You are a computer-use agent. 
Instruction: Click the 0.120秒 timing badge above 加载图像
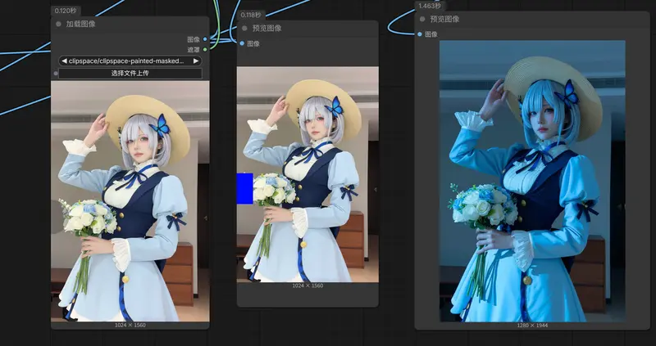(63, 11)
